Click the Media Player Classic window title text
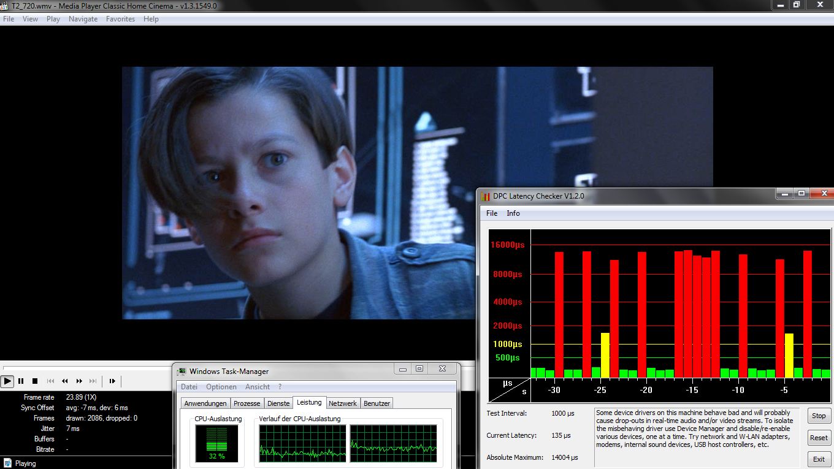 (114, 6)
